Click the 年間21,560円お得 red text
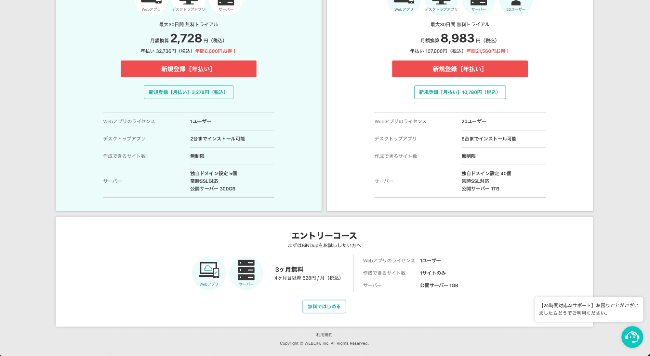Image resolution: width=650 pixels, height=356 pixels. pyautogui.click(x=487, y=51)
